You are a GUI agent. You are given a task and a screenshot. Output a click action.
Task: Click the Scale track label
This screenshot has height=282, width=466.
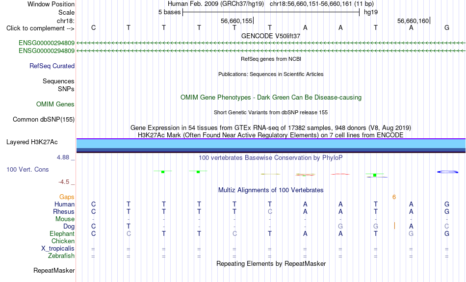66,12
